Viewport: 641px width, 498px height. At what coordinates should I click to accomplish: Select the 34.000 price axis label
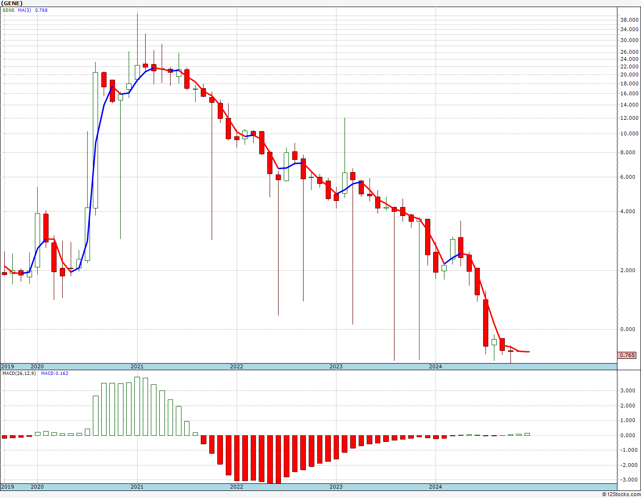click(x=629, y=29)
